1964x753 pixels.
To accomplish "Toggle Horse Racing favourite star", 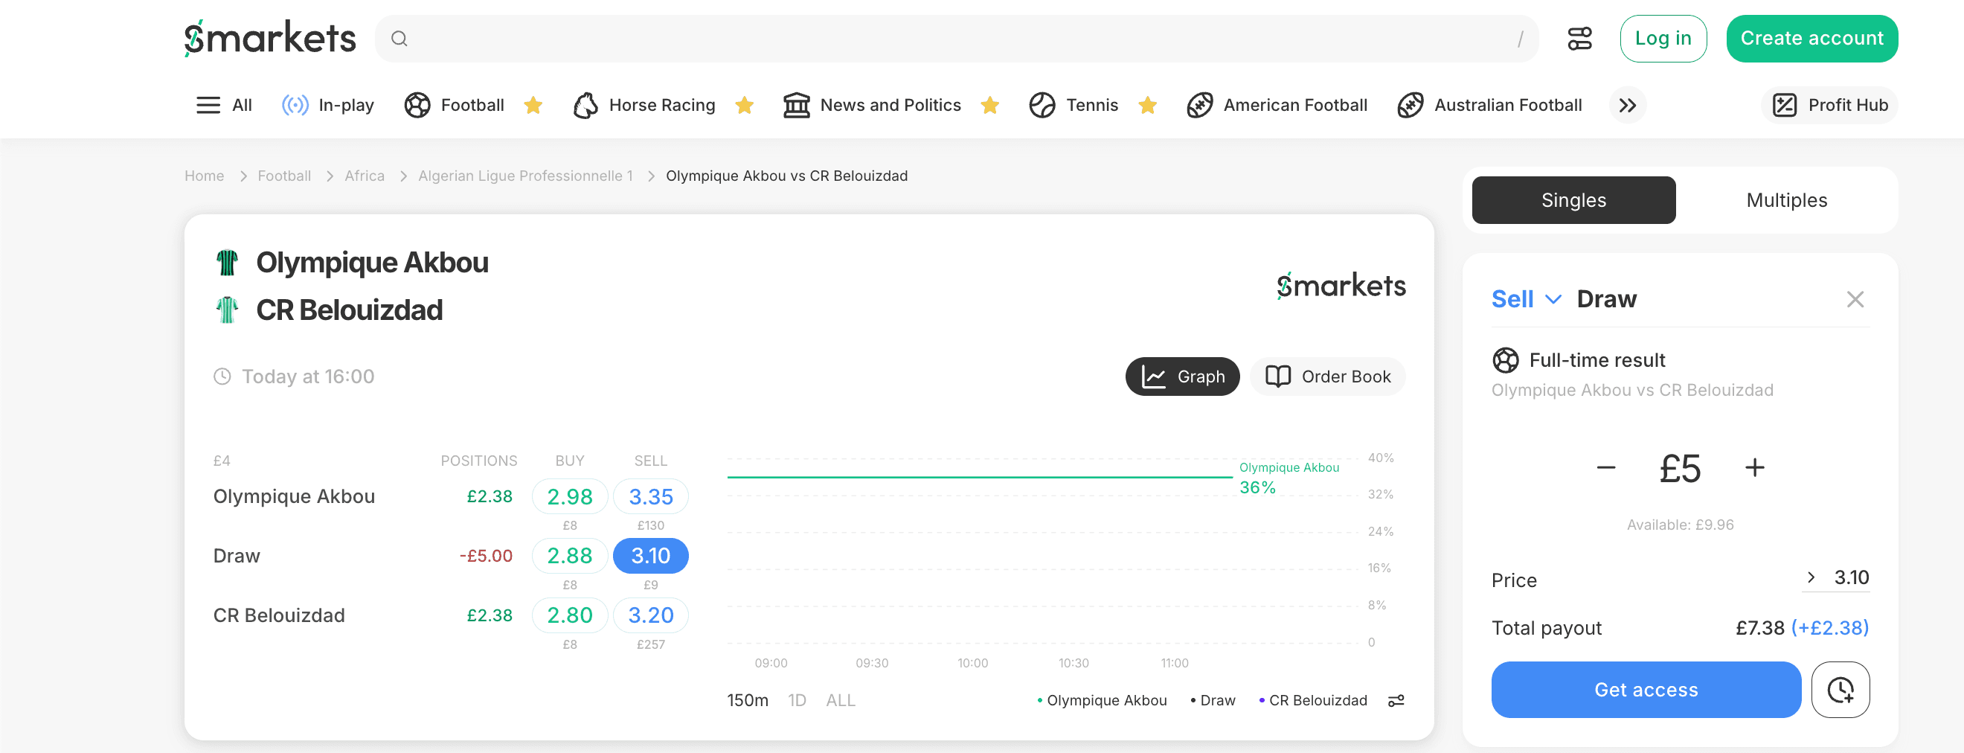I will pyautogui.click(x=745, y=105).
